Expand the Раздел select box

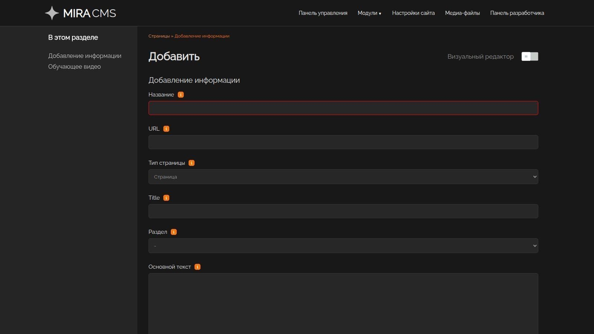pos(343,246)
